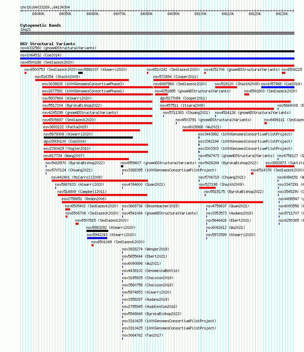The image size is (304, 352).
Task: Select the nsv5517204 (ByrskaBishop2022) label
Action: [x=72, y=105]
